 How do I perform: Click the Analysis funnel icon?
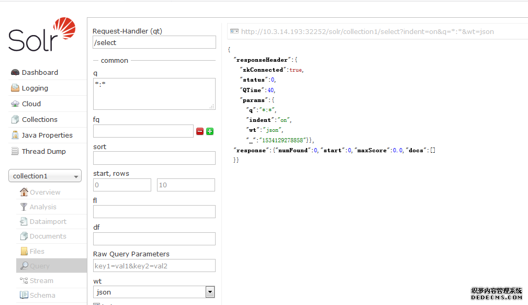[x=24, y=207]
